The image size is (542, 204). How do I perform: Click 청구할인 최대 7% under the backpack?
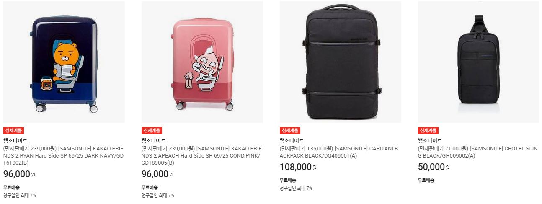point(296,188)
